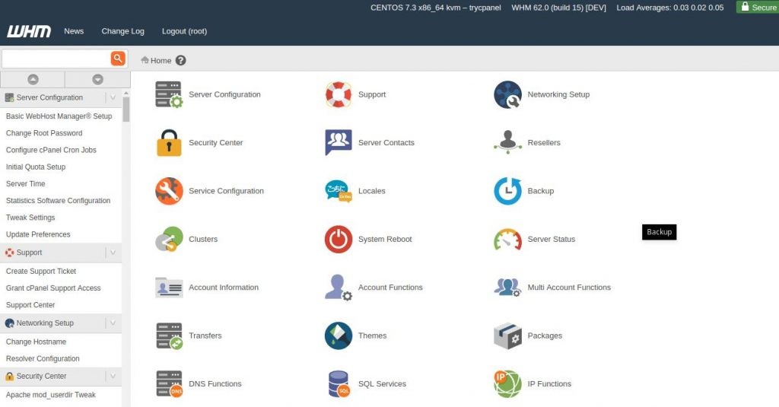Open Support Center sidebar link

30,304
